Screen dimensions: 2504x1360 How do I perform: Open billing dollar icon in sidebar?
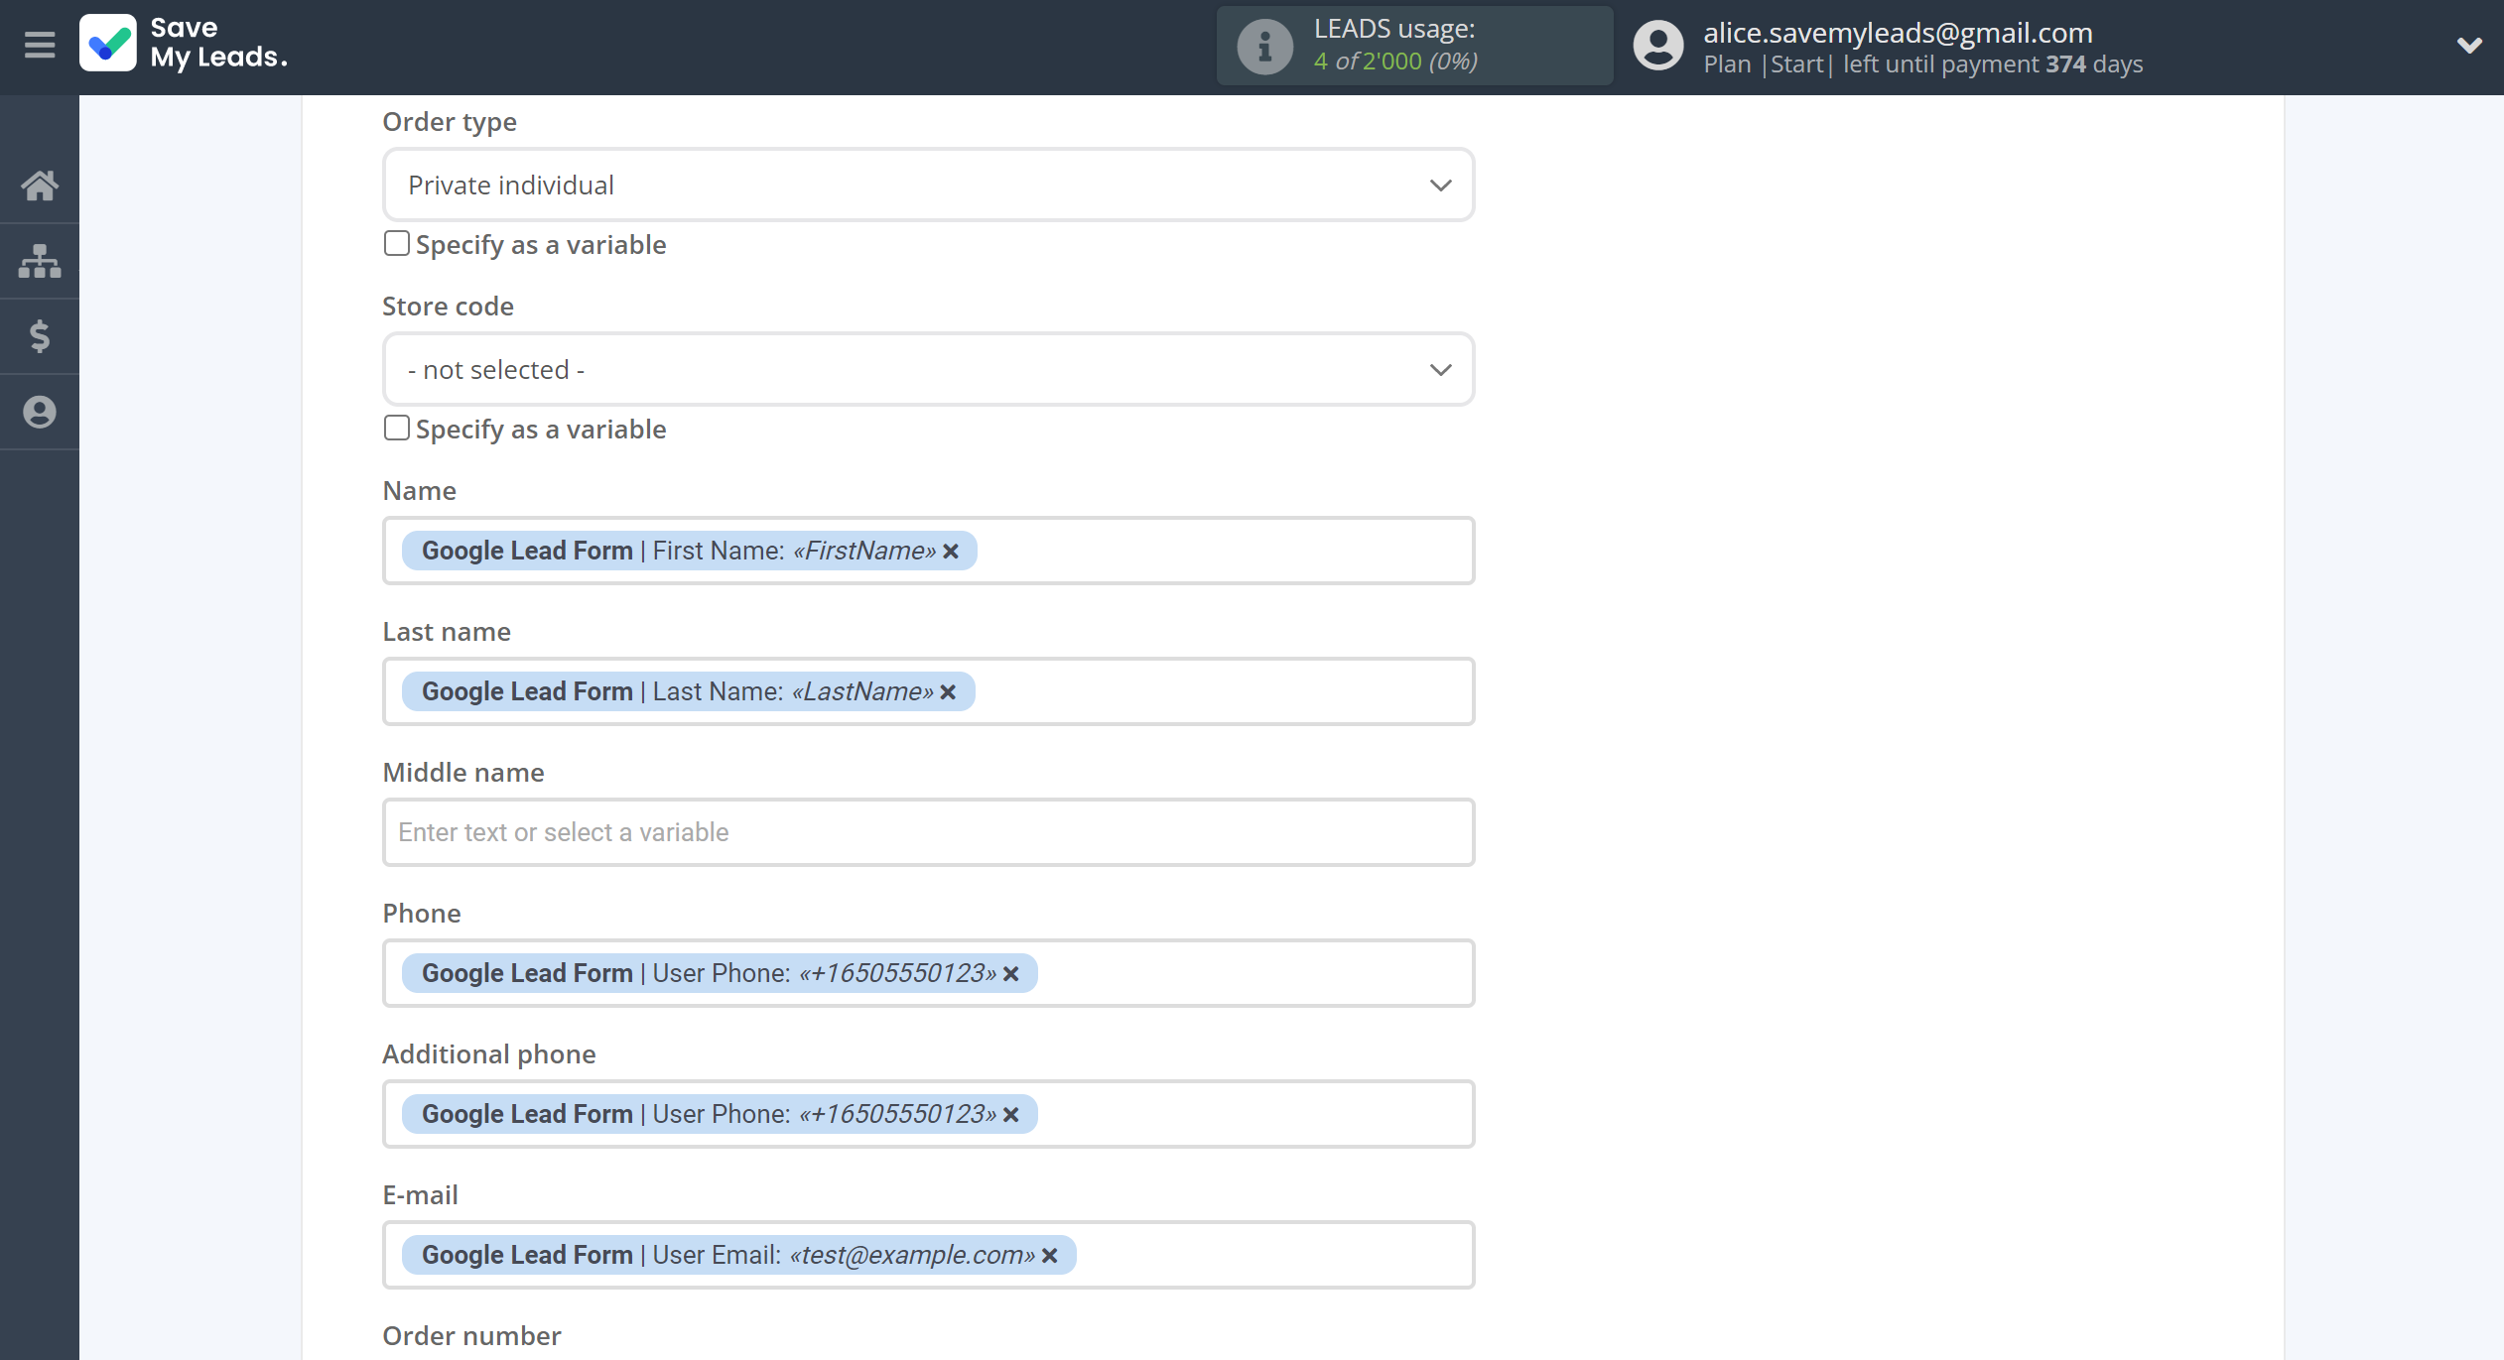pos(40,336)
